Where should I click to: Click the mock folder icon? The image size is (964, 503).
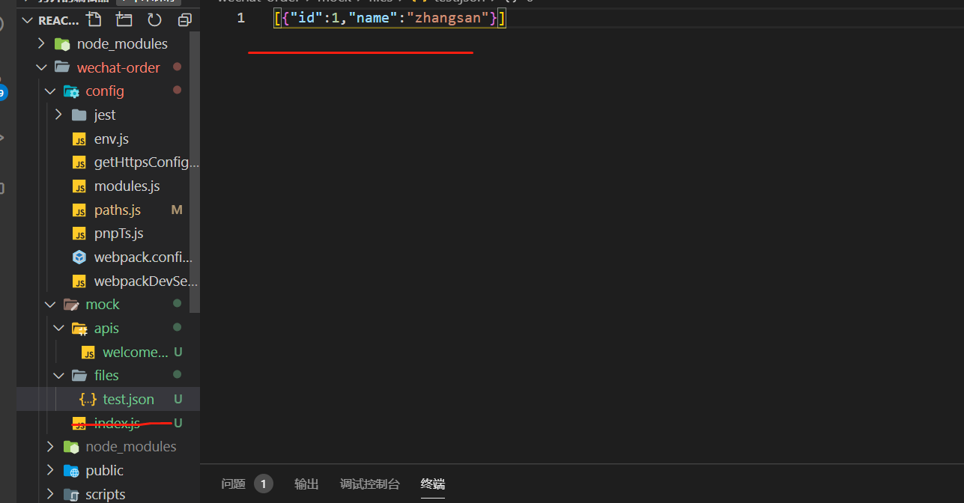(71, 305)
